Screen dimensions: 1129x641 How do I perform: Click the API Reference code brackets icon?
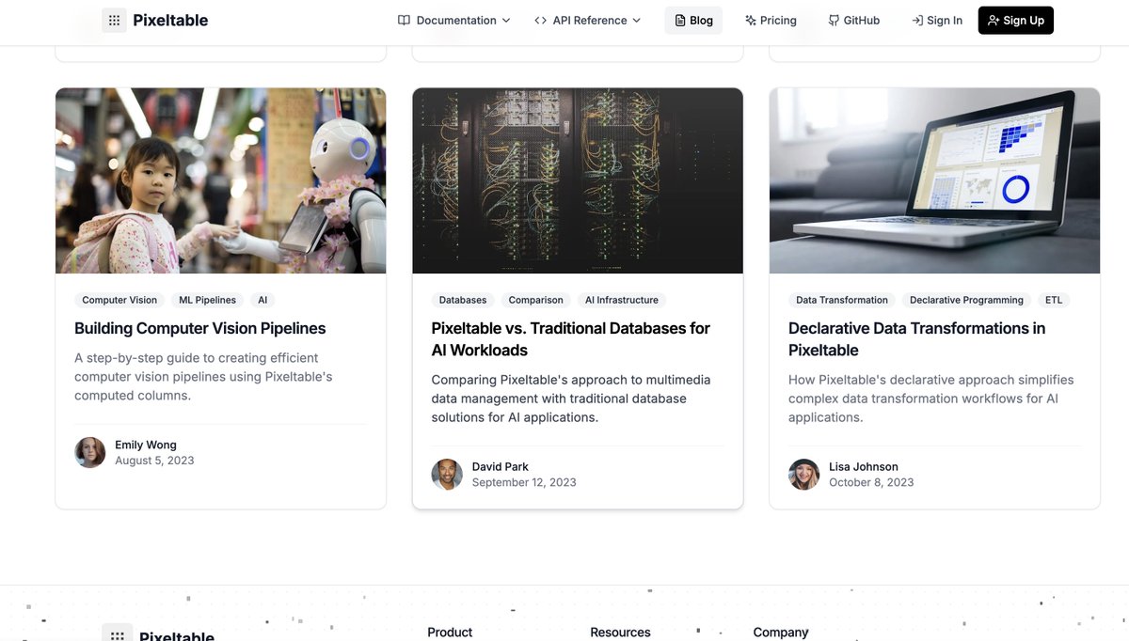(540, 21)
